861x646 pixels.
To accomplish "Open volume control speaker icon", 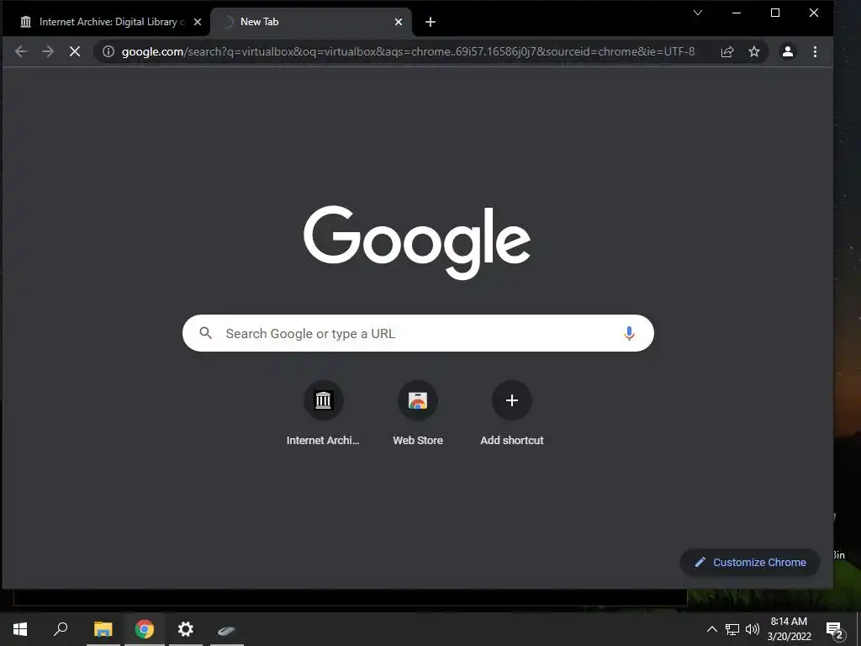I will point(753,629).
